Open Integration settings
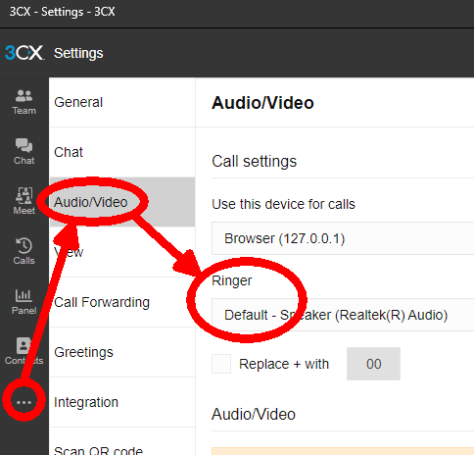The image size is (474, 455). (x=122, y=402)
